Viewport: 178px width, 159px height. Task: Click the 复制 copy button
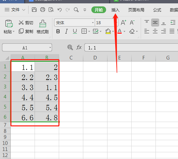26,31
